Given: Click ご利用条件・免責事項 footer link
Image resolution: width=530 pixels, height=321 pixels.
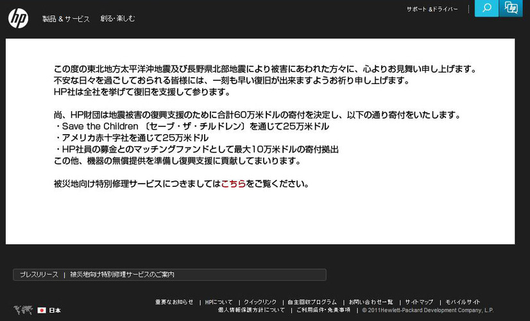Looking at the screenshot, I should (x=323, y=310).
